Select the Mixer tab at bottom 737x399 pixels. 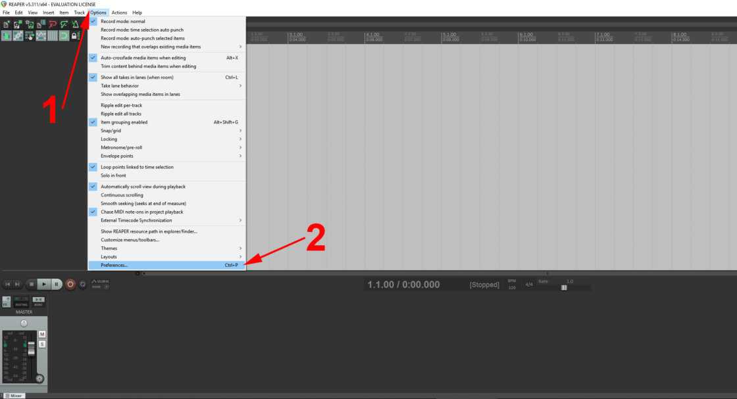pyautogui.click(x=14, y=396)
